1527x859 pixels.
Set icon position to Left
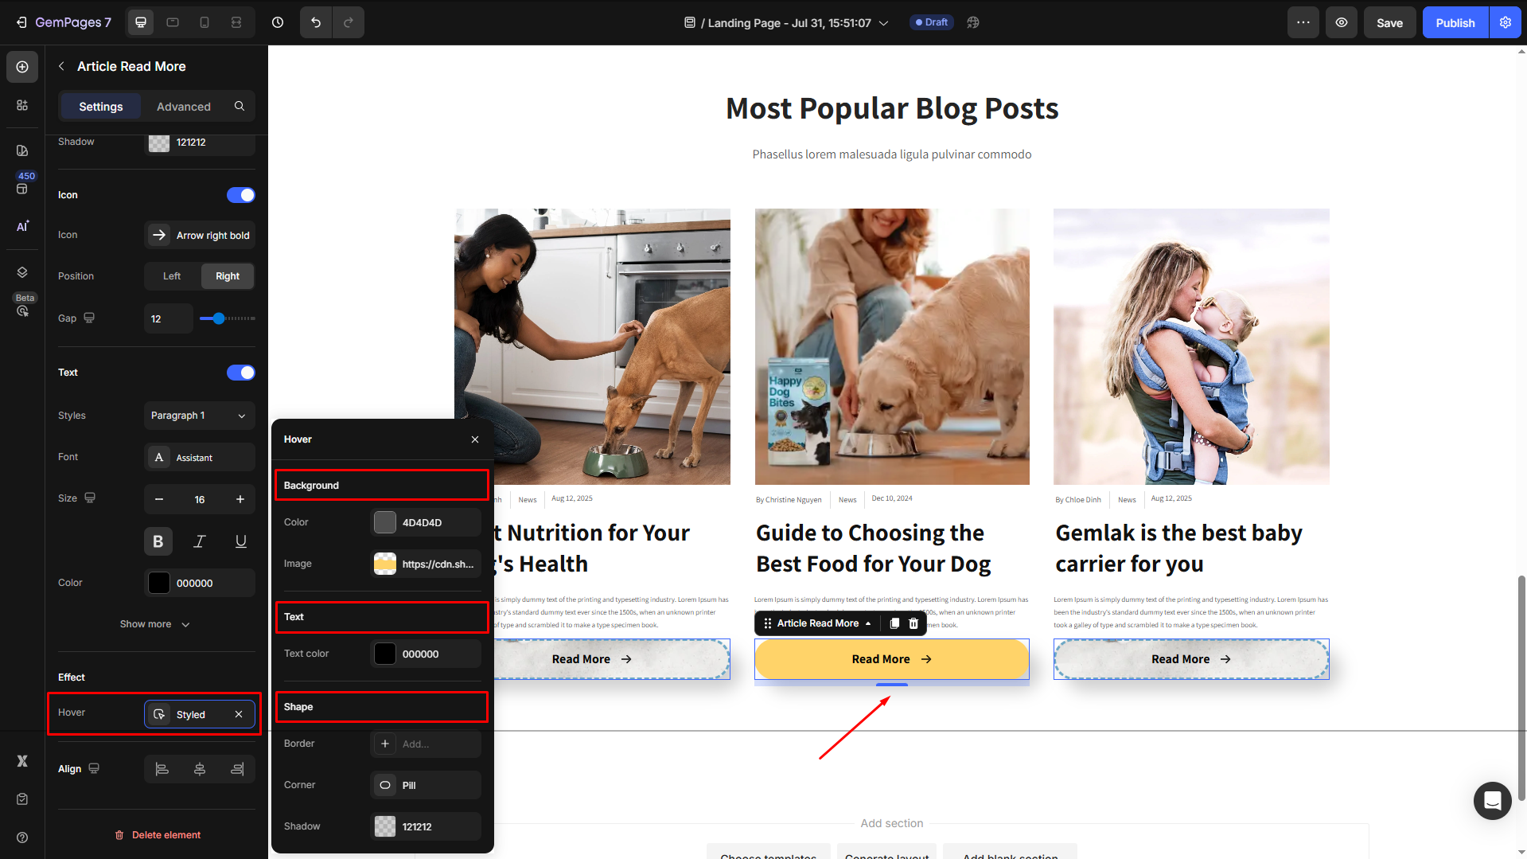(x=172, y=276)
